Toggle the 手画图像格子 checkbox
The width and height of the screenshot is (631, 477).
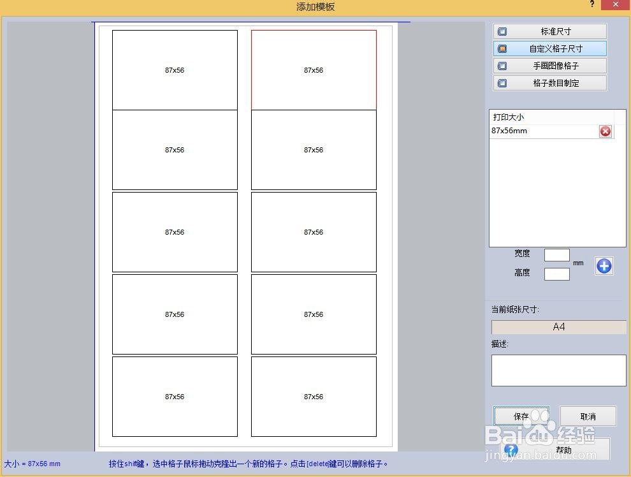501,65
